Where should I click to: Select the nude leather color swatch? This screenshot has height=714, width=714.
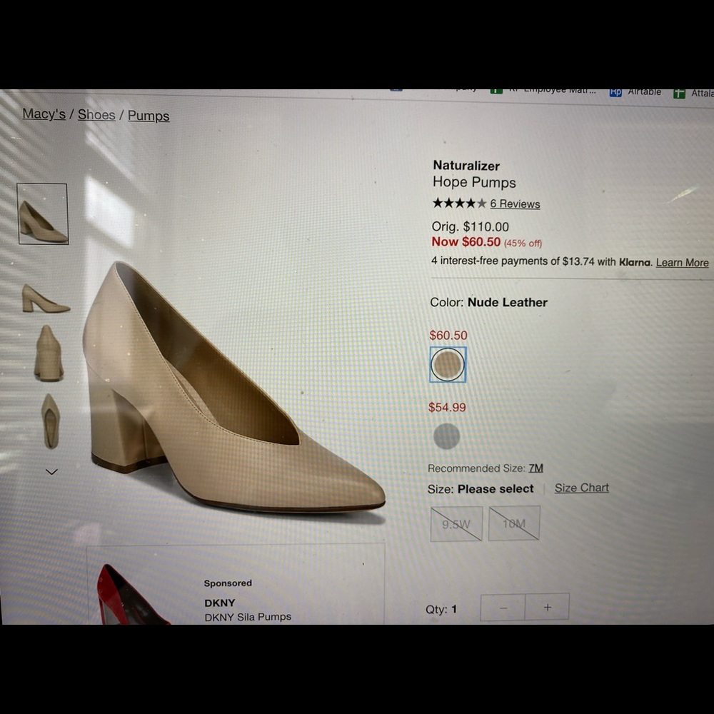(x=448, y=364)
